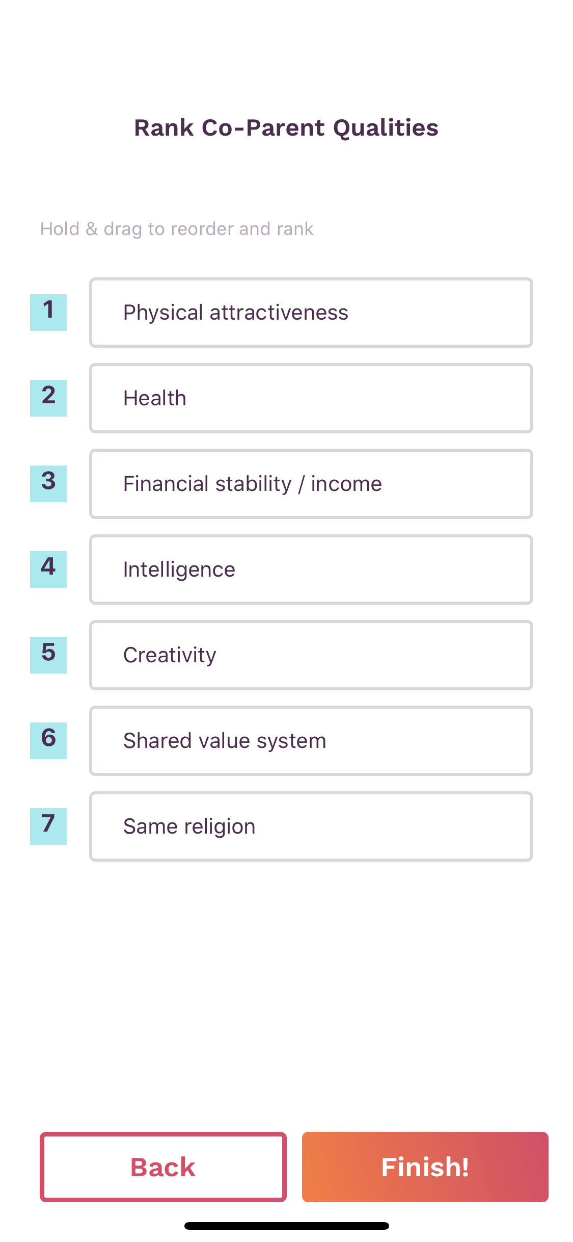Select rank badge number 3
Viewport: 573px width, 1242px height.
48,483
